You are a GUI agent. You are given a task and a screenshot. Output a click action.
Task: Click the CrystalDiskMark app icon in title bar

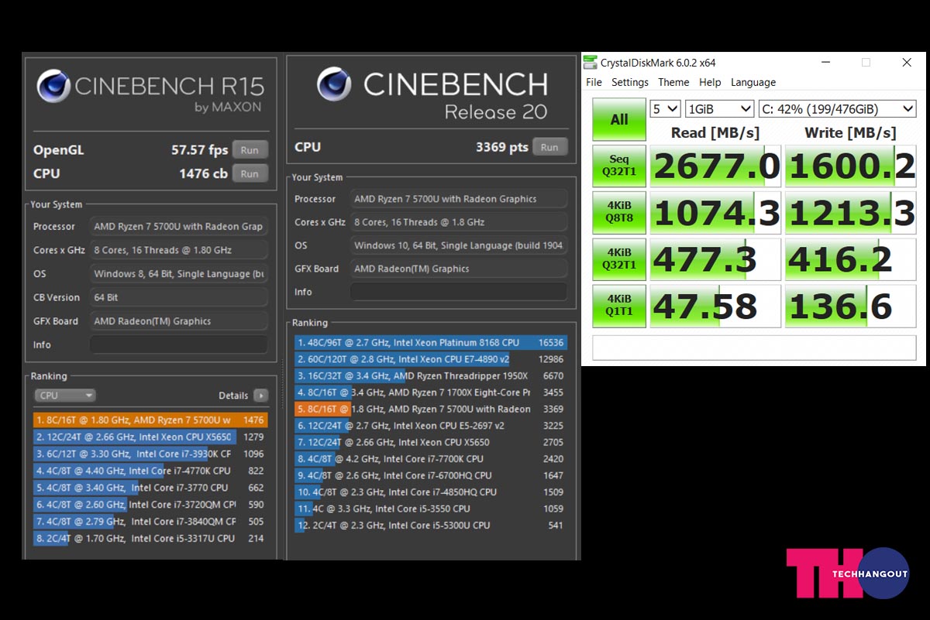pyautogui.click(x=591, y=63)
